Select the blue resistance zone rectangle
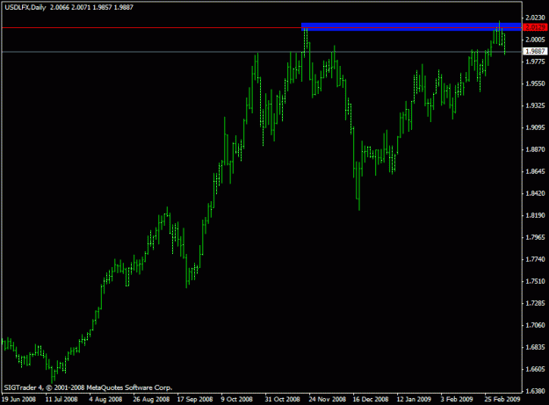Screen dimensions: 549x405 click(411, 27)
